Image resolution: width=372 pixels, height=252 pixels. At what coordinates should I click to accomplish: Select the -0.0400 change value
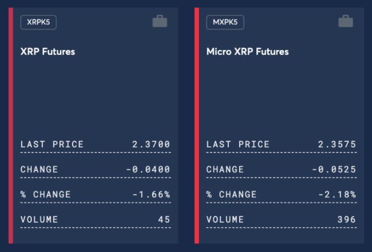[x=148, y=169]
